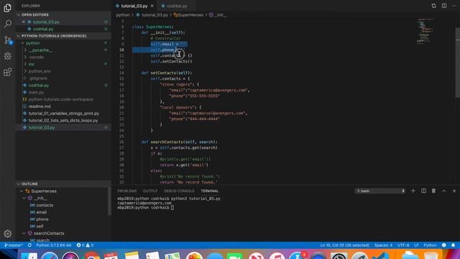Open notifications bell in status bar
This screenshot has height=259, width=460.
[x=454, y=245]
